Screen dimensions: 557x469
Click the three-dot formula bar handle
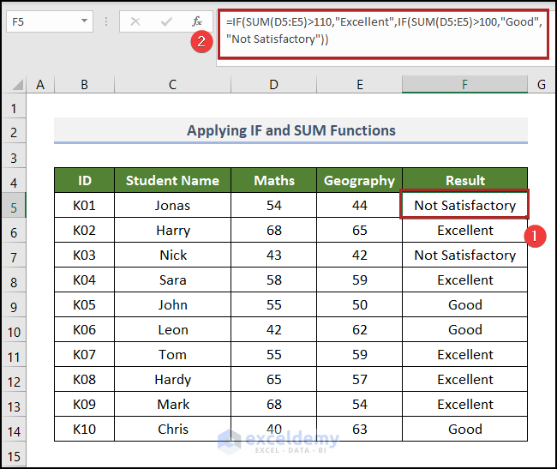click(106, 21)
